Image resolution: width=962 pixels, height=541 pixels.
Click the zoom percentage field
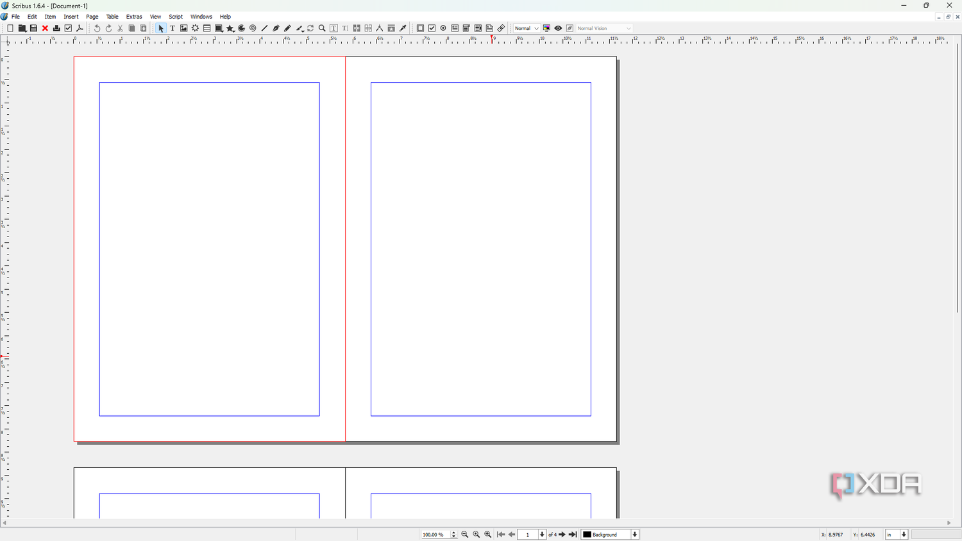[436, 535]
